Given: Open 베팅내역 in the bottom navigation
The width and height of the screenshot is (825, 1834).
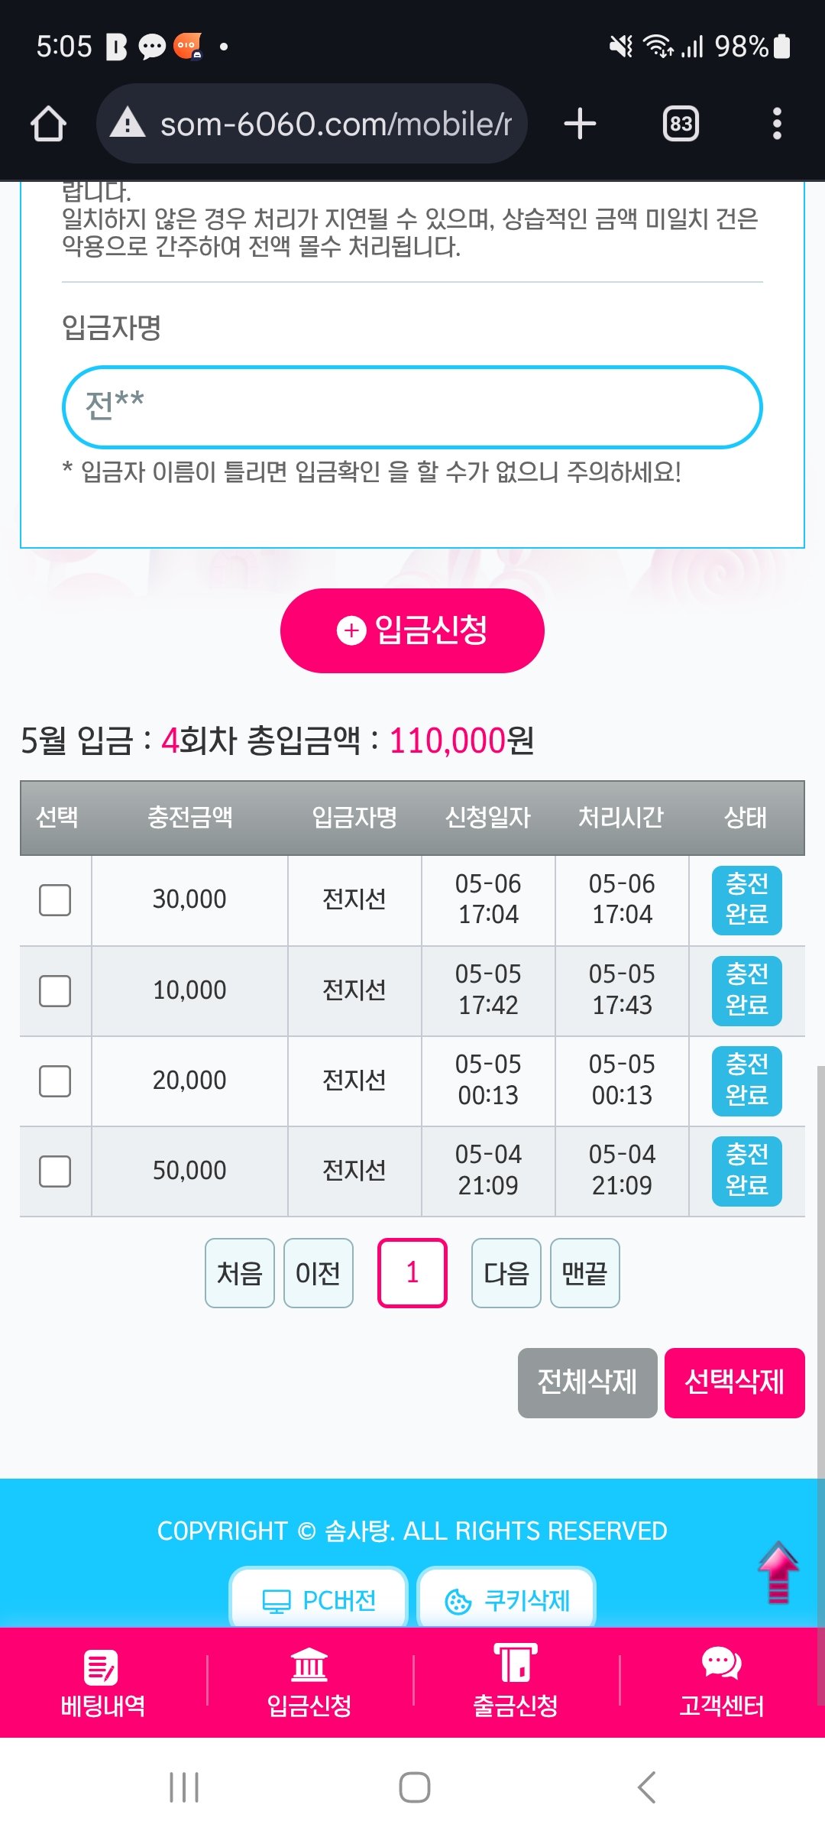Looking at the screenshot, I should point(103,1683).
